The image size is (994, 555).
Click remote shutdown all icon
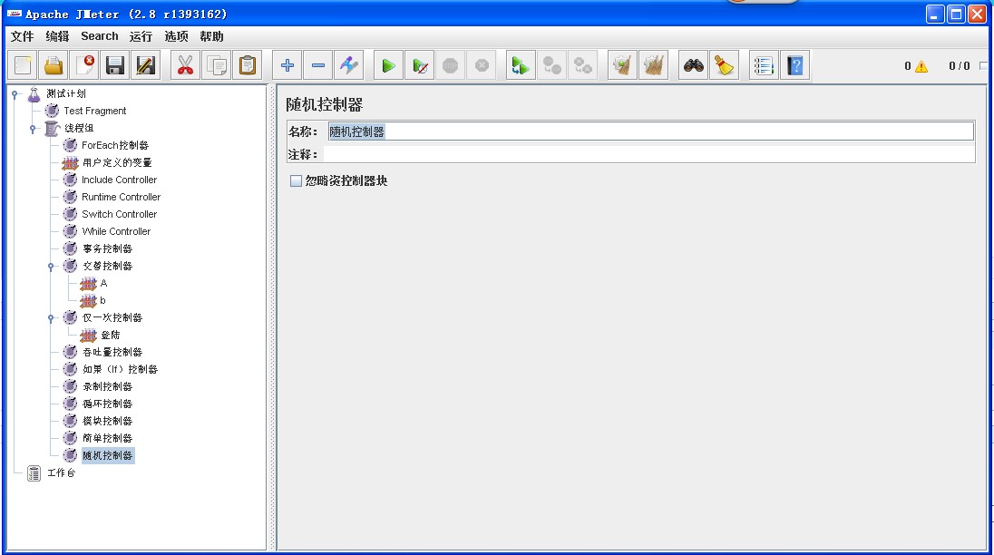582,65
